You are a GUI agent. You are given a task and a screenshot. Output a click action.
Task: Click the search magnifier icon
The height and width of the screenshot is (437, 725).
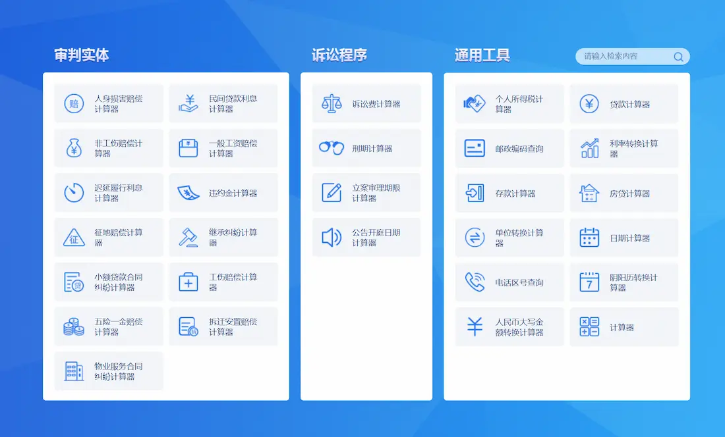click(678, 57)
